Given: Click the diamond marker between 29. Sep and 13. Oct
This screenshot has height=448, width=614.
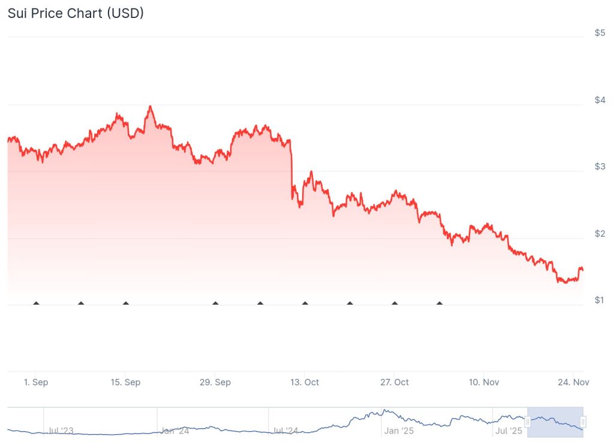Looking at the screenshot, I should pos(260,303).
